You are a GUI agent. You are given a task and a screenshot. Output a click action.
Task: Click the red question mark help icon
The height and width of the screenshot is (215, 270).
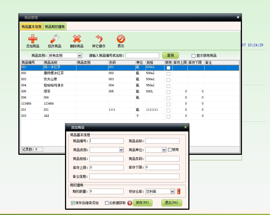129,203
